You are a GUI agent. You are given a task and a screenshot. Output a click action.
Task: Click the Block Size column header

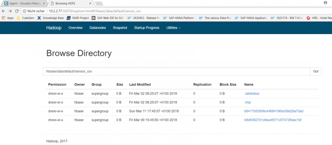click(228, 84)
